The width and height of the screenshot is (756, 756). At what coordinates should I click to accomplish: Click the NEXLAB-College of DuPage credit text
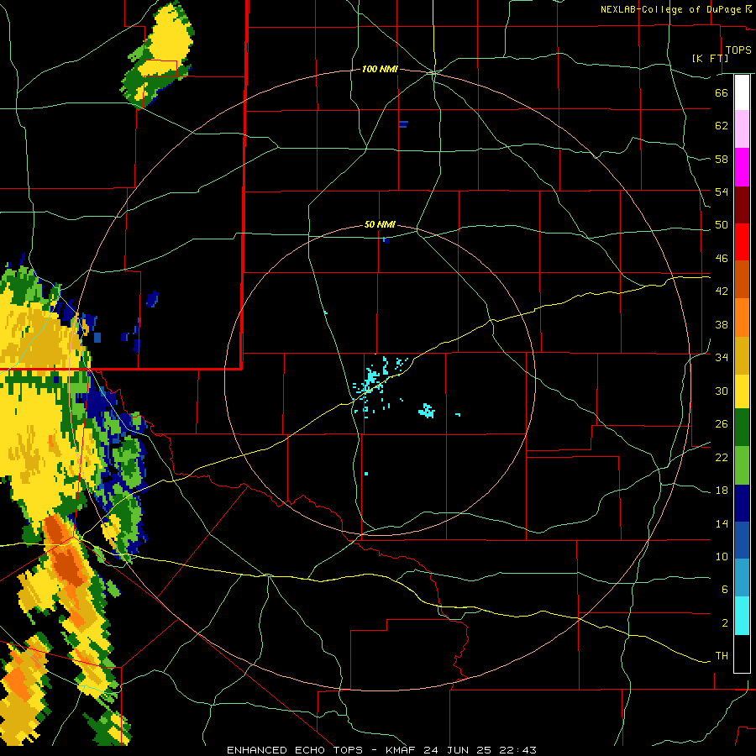coord(670,9)
